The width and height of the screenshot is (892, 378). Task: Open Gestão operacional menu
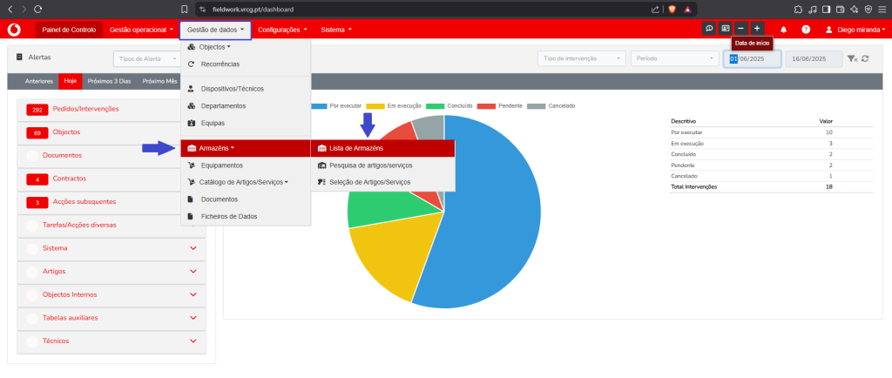tap(141, 29)
